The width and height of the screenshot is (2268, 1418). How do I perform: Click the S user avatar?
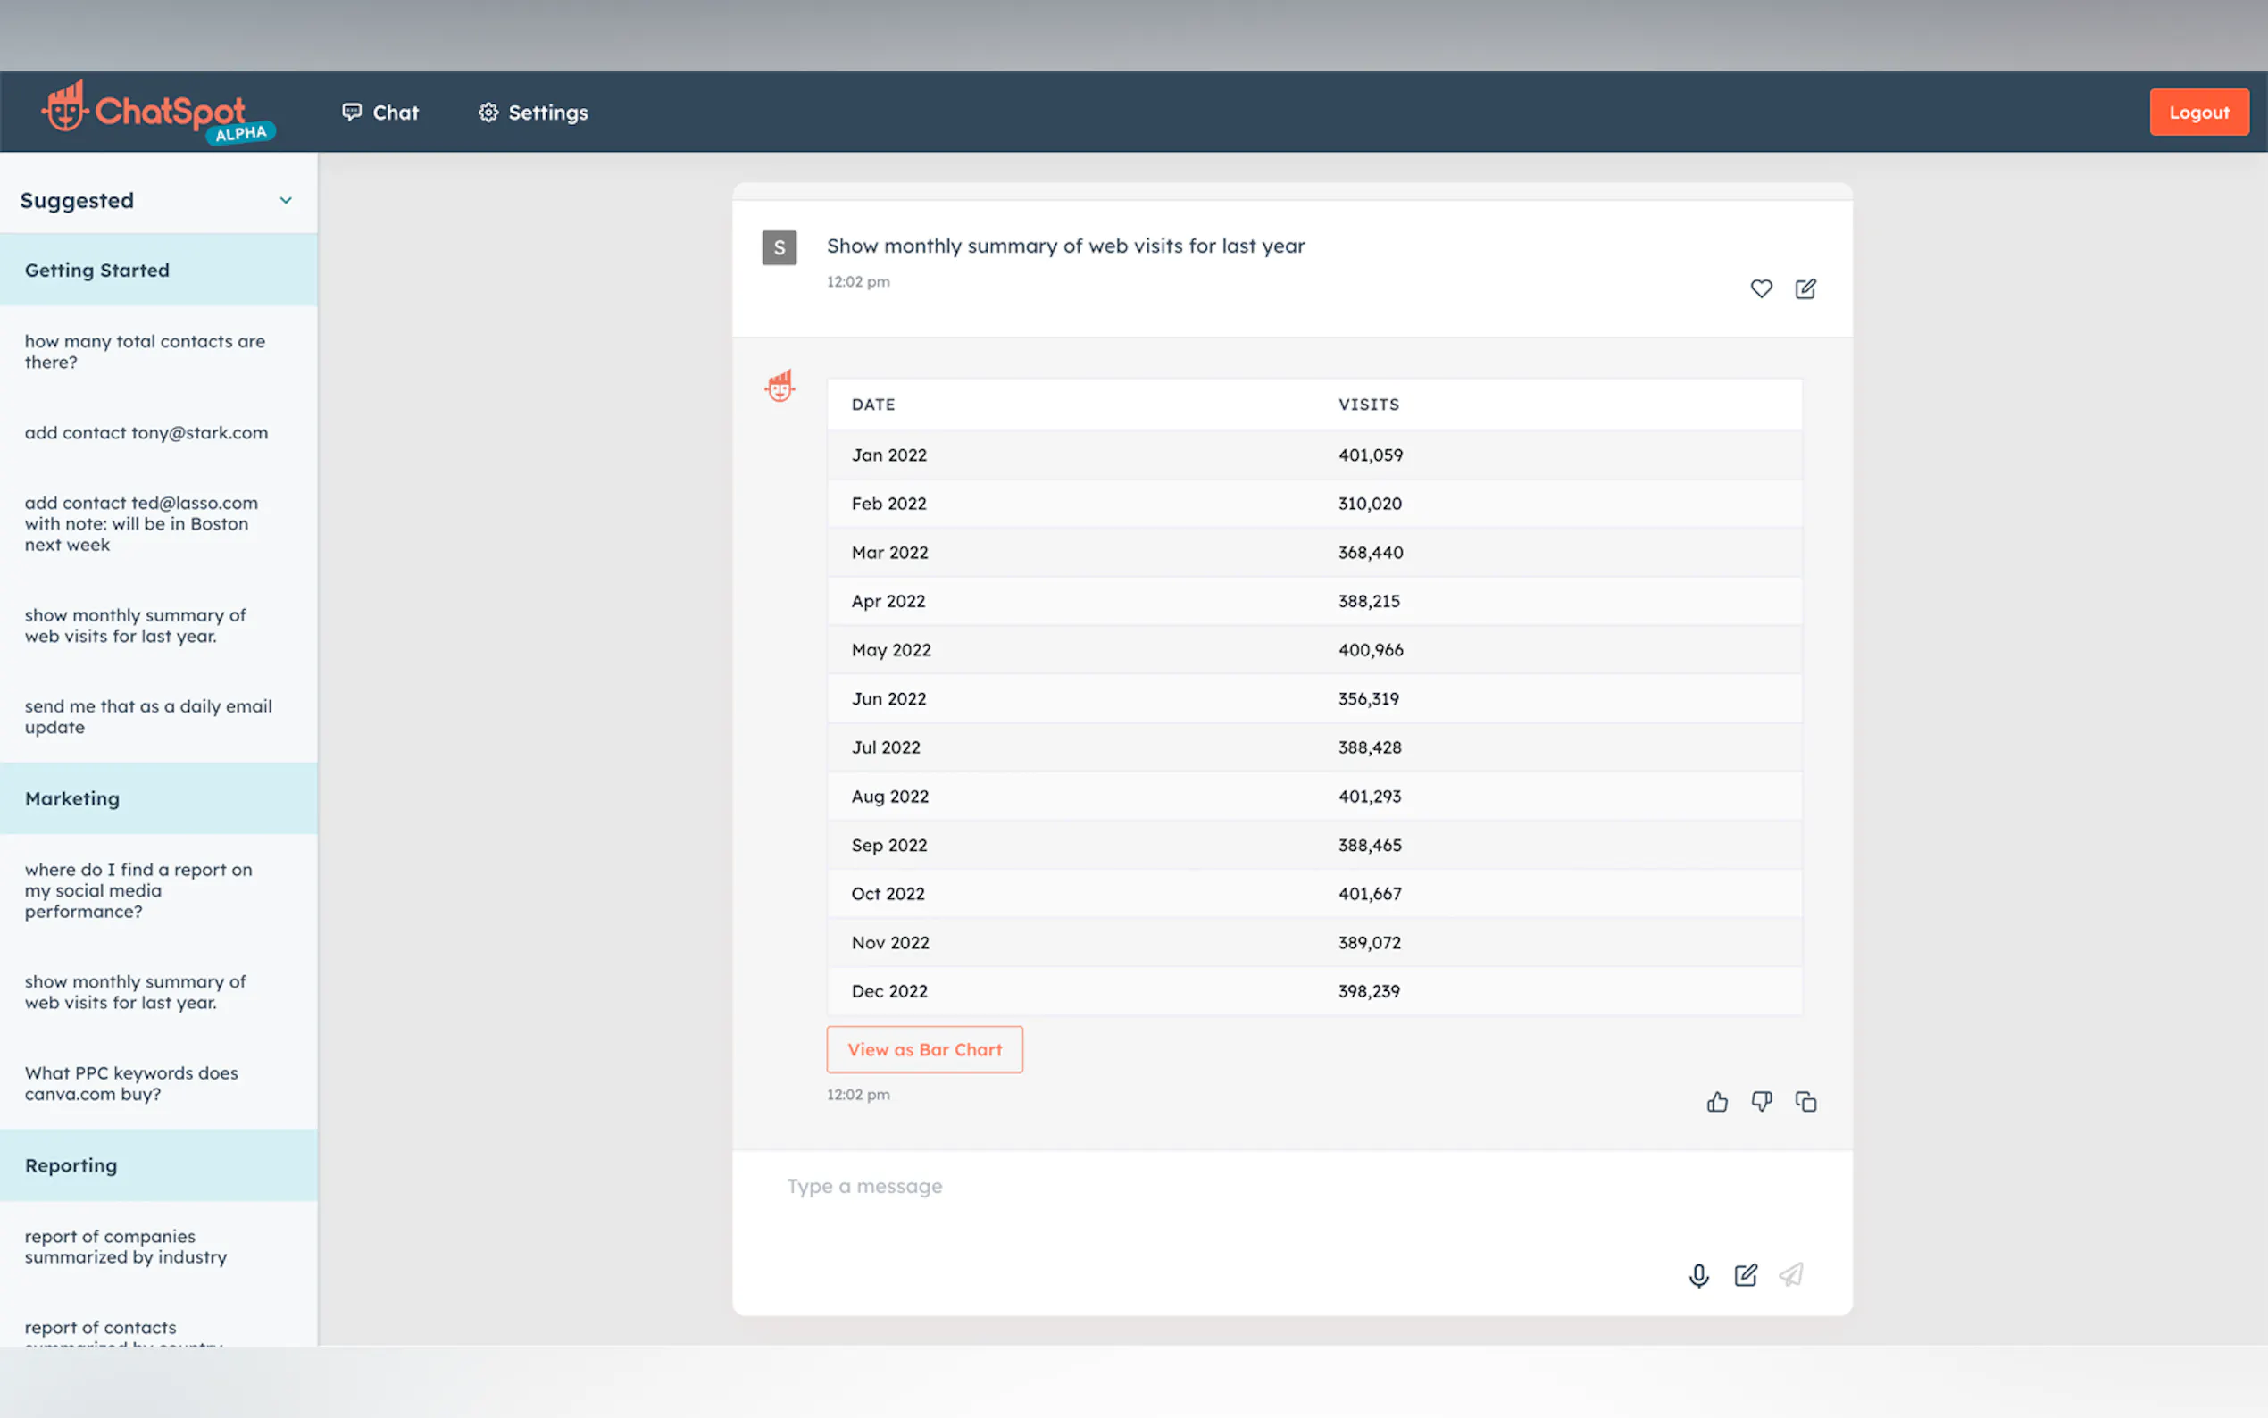click(780, 247)
